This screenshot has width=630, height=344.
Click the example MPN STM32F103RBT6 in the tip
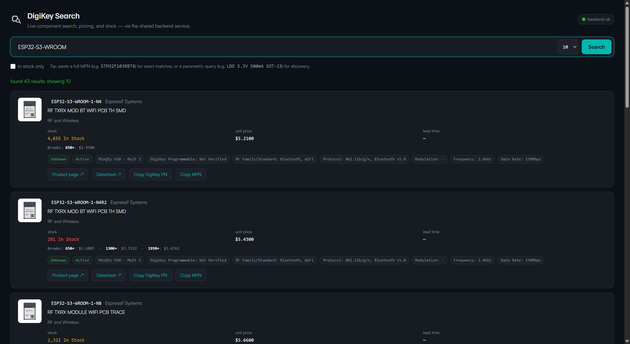point(119,66)
